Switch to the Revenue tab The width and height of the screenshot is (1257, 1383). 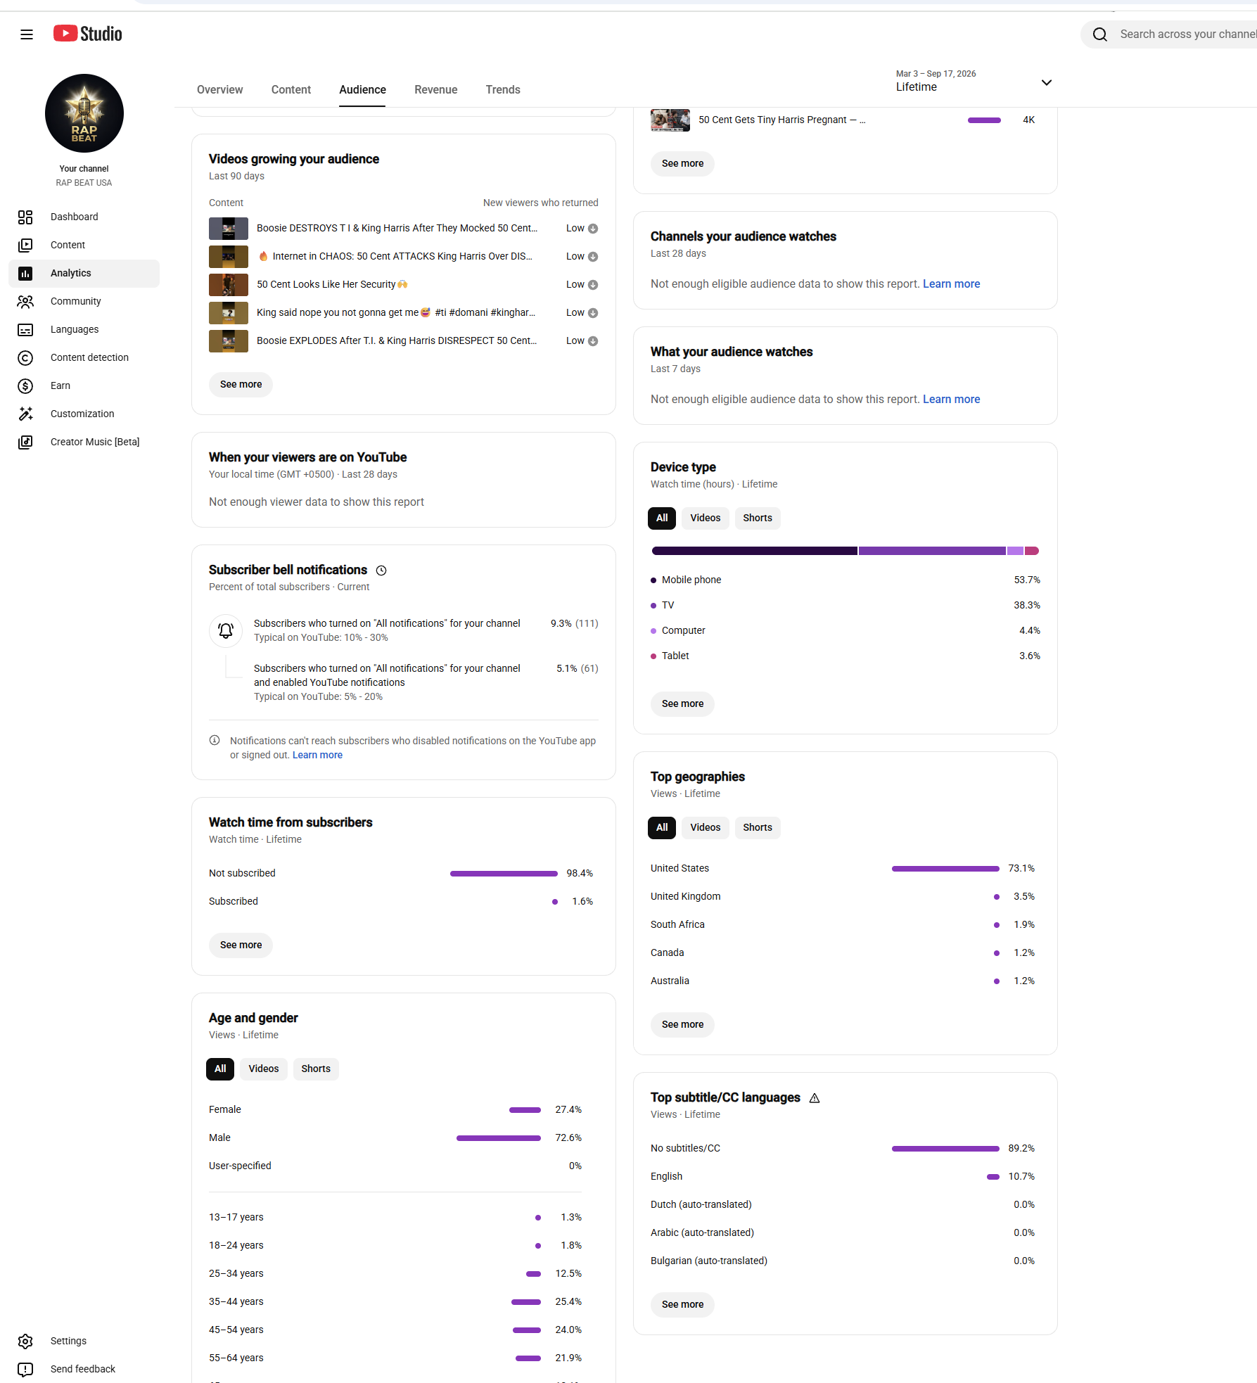tap(436, 90)
